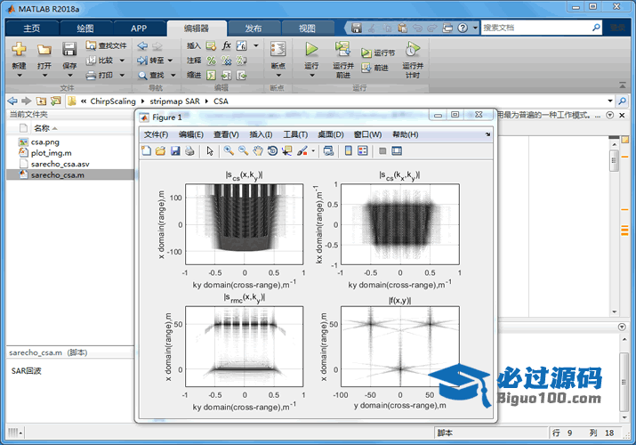The image size is (636, 445).
Task: Toggle the Data Cursor tool
Action: click(x=286, y=151)
